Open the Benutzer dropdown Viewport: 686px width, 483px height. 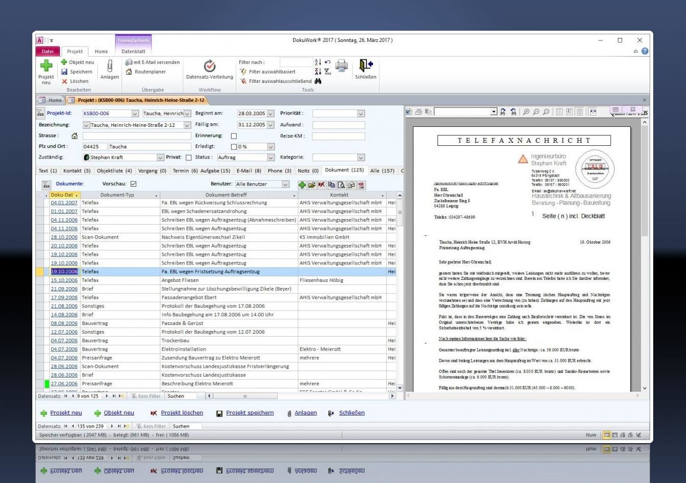[285, 184]
